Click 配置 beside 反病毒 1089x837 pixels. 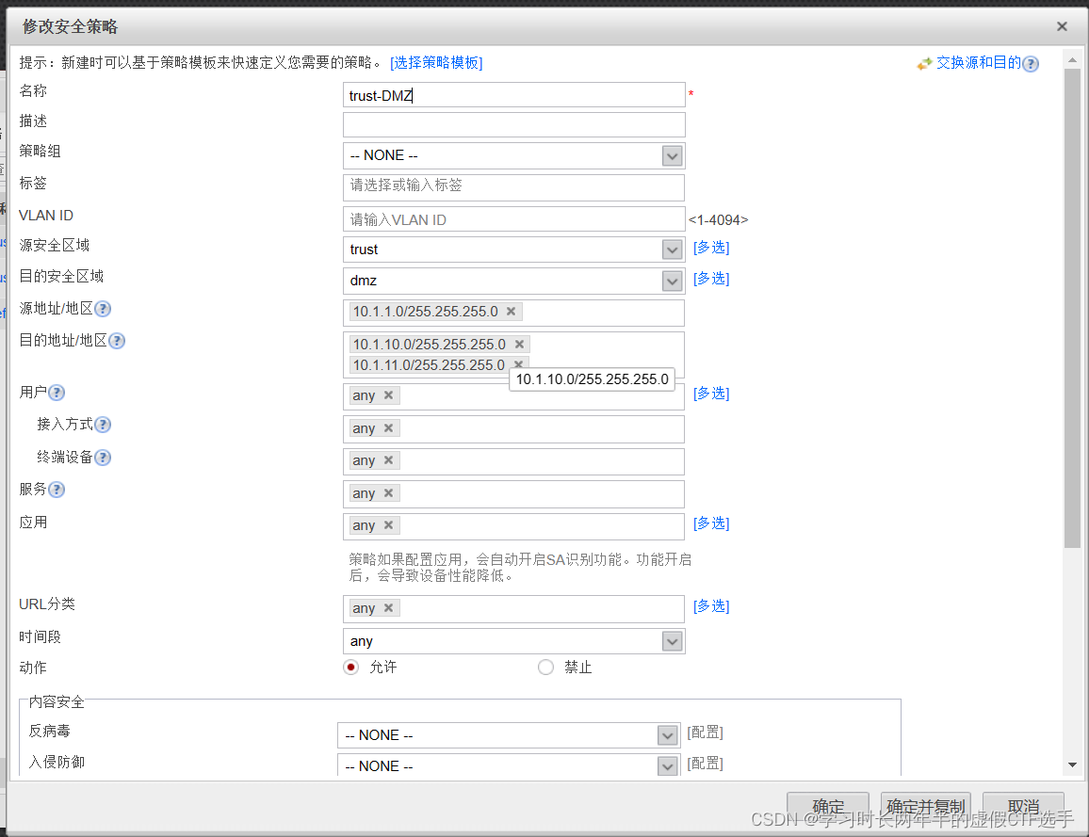tap(705, 732)
